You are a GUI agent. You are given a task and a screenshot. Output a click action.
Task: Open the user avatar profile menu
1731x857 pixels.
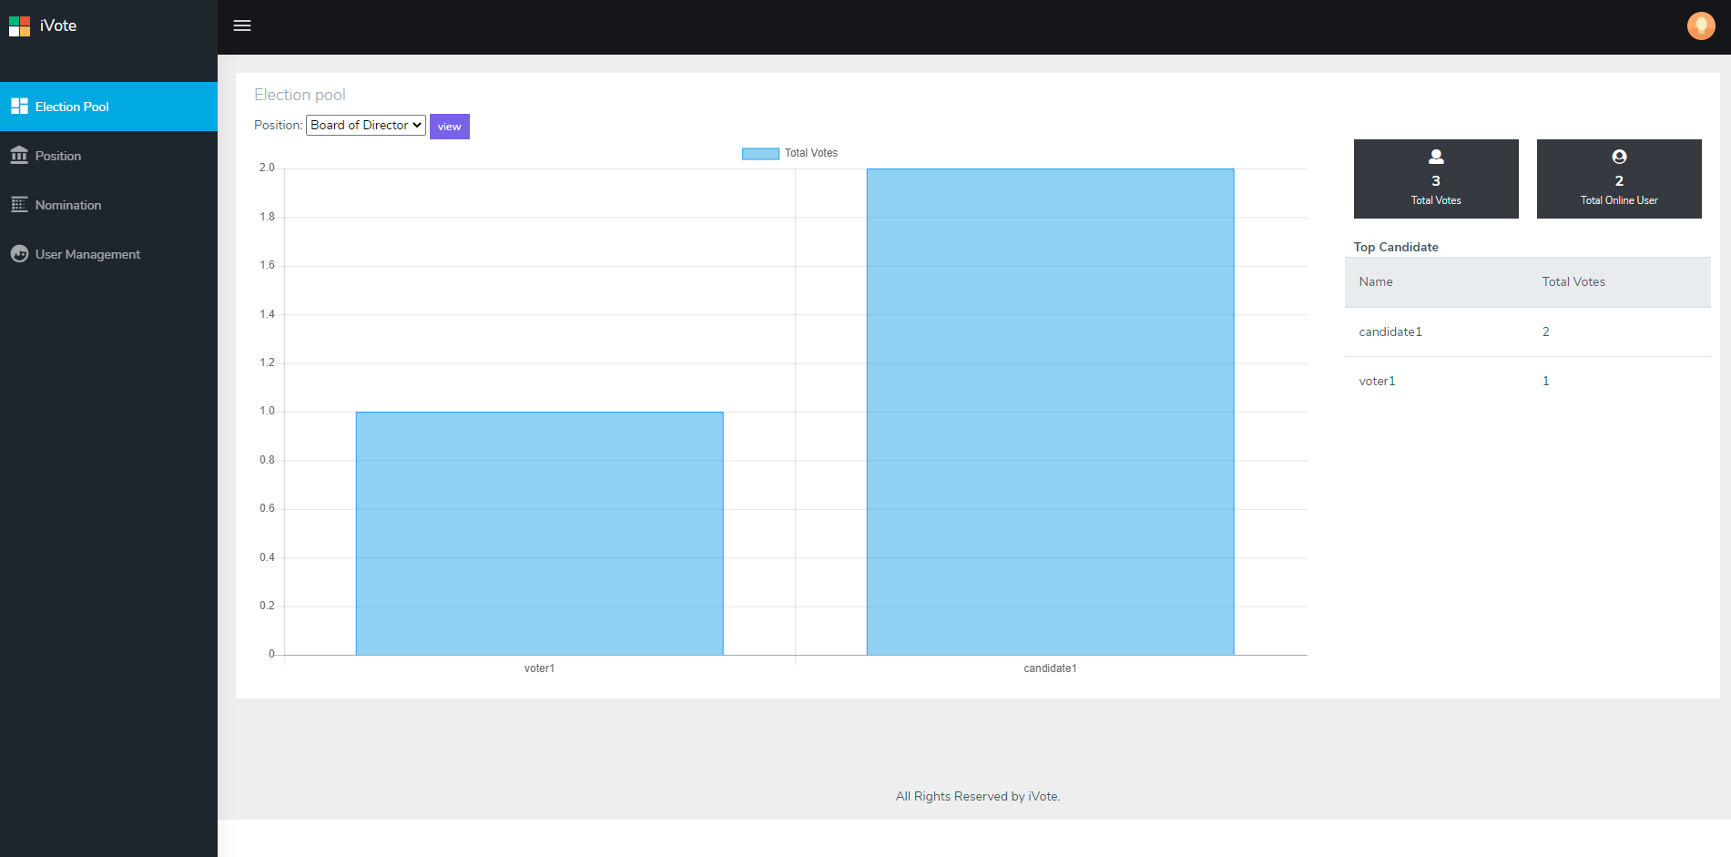click(x=1701, y=26)
